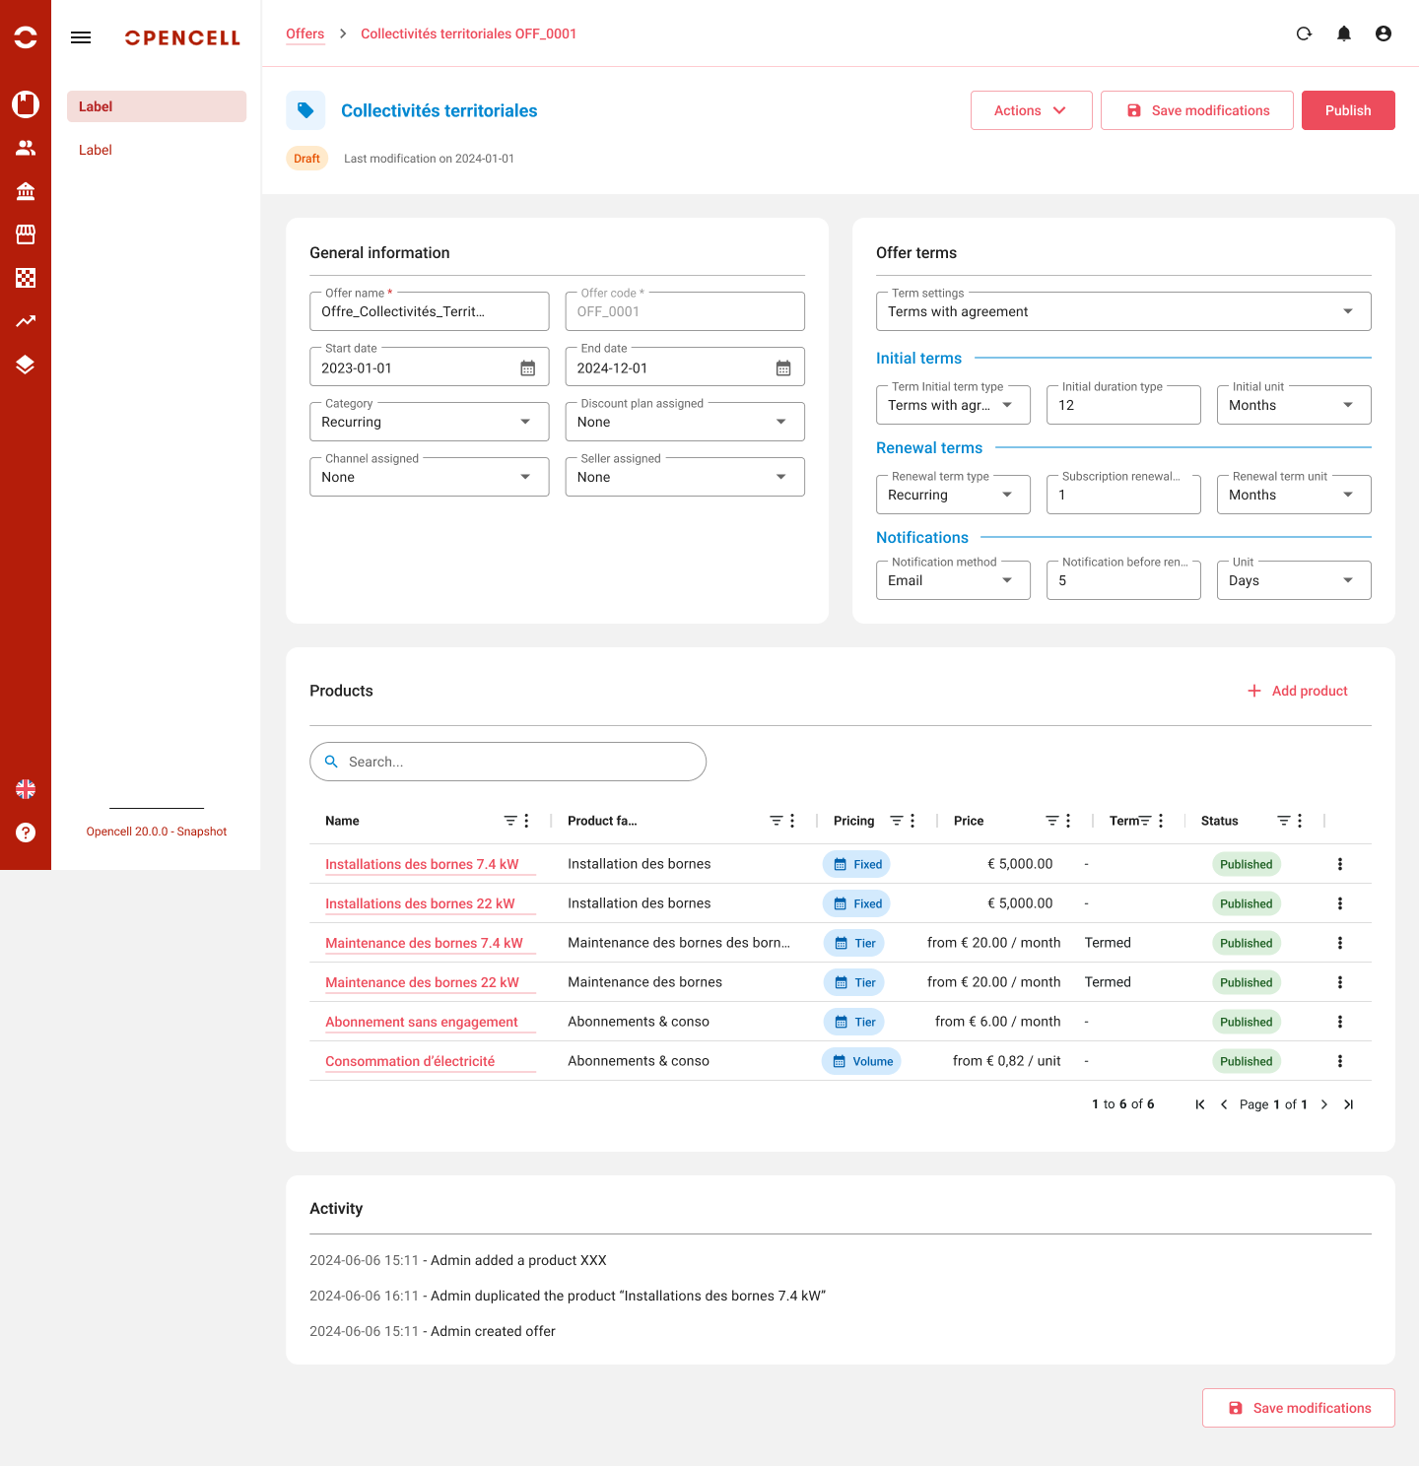The width and height of the screenshot is (1419, 1466).
Task: Open the store catalog icon in the sidebar
Action: coord(26,234)
